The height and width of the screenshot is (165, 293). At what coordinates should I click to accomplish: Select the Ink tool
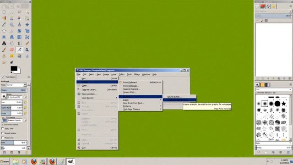[x=27, y=49]
